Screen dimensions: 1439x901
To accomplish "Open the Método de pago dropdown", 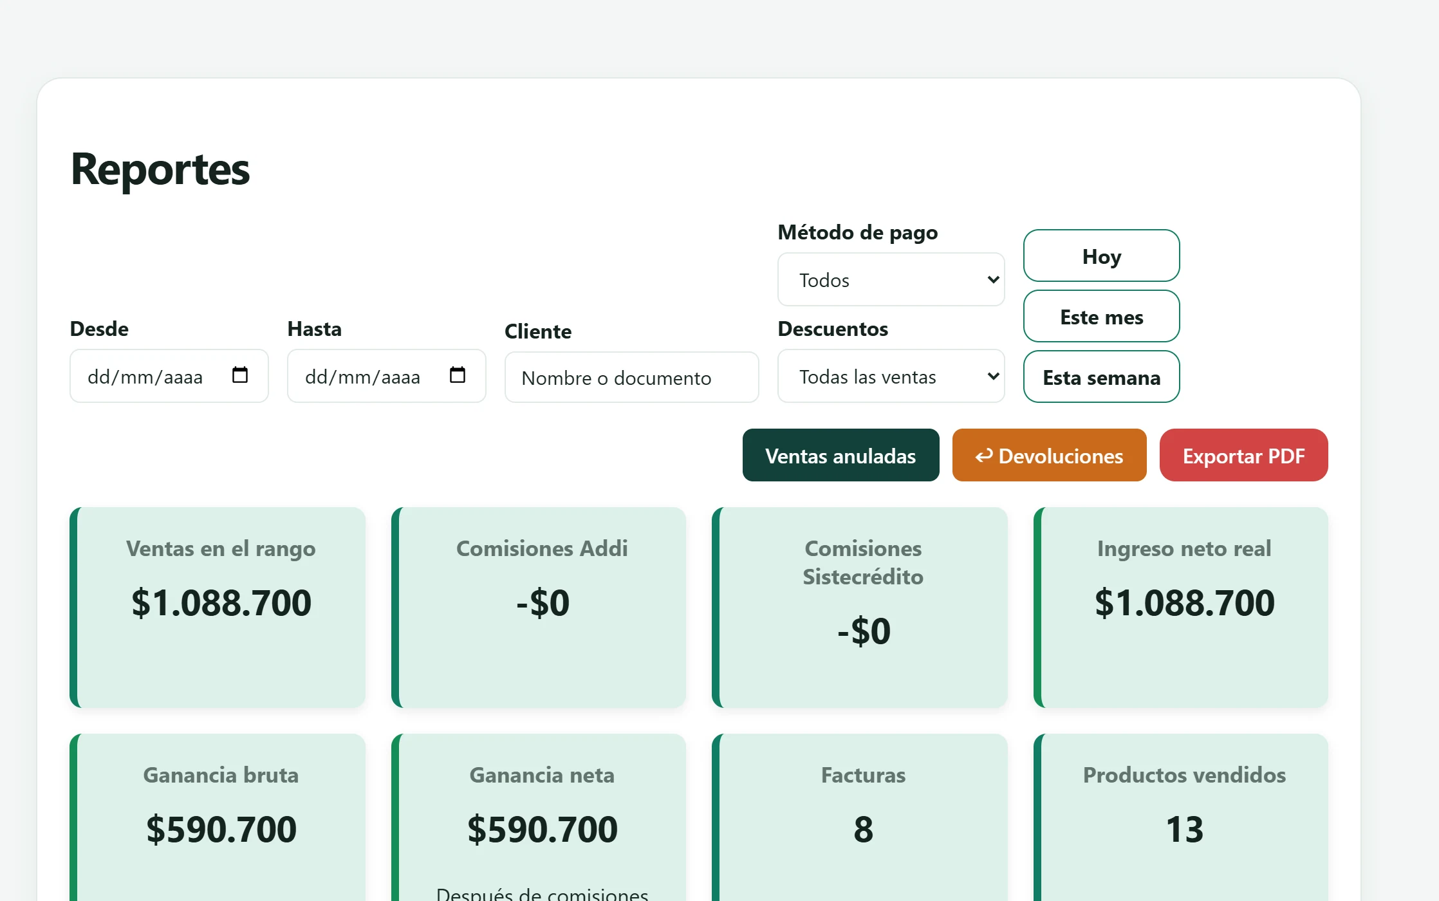I will click(x=891, y=279).
